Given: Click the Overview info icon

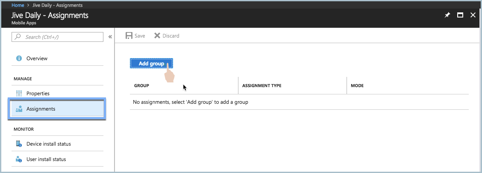Looking at the screenshot, I should tap(19, 59).
